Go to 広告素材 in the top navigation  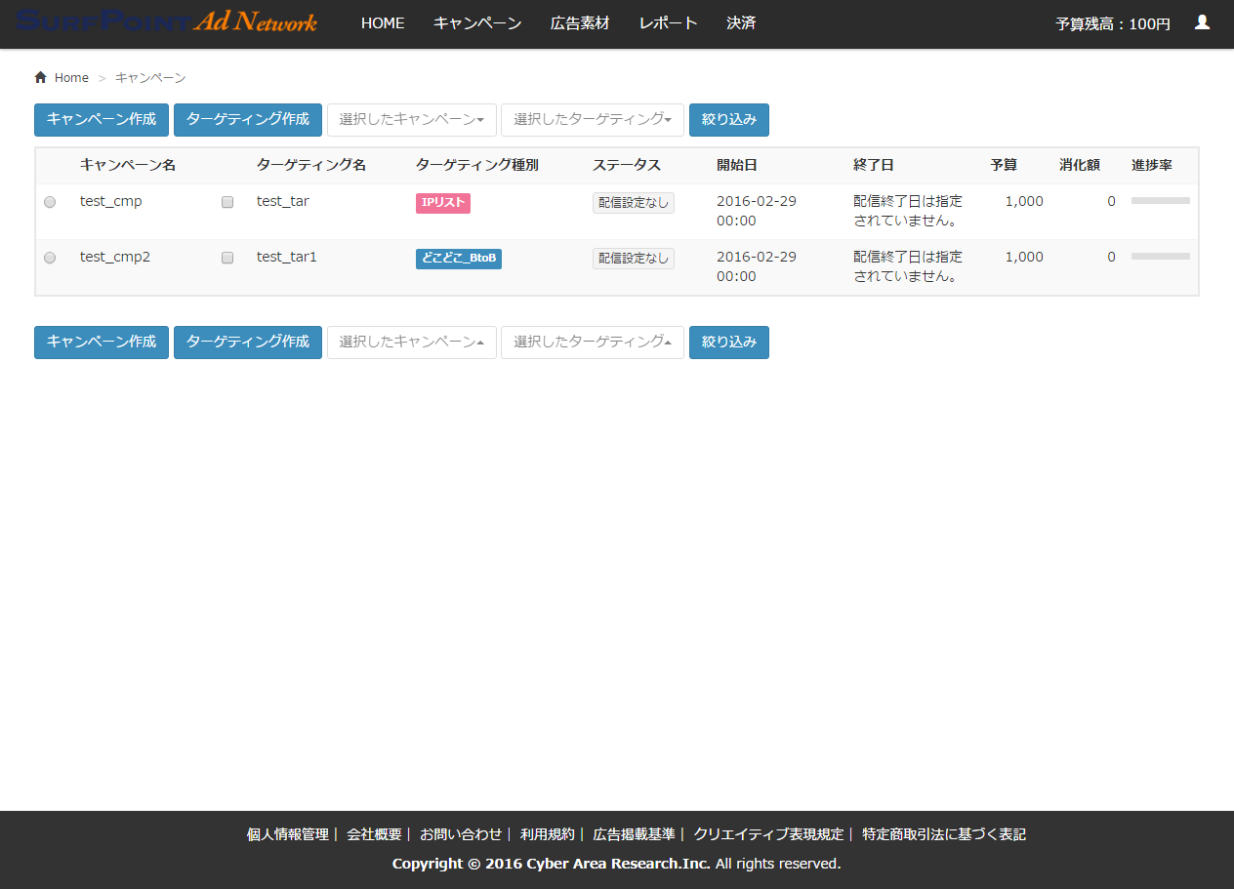pyautogui.click(x=580, y=23)
